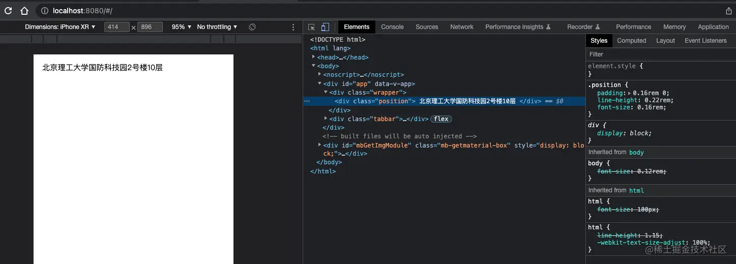This screenshot has height=264, width=736.
Task: Follow the Inherited from html link
Action: tap(636, 190)
